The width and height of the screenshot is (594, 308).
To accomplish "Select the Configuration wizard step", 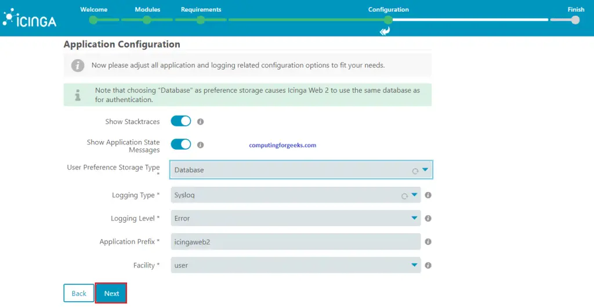I will [x=388, y=9].
